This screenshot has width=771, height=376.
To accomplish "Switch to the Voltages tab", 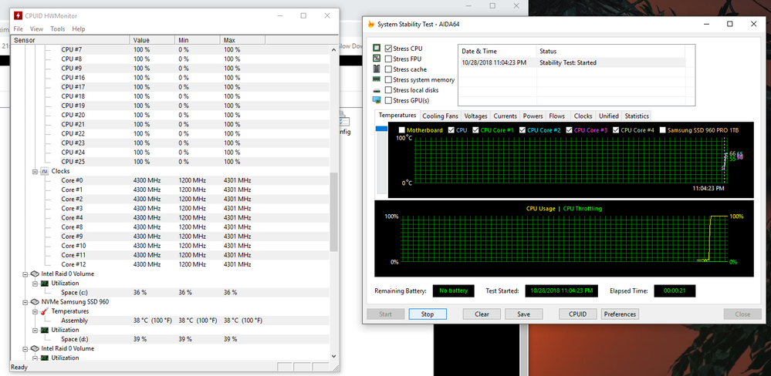I will pos(476,116).
